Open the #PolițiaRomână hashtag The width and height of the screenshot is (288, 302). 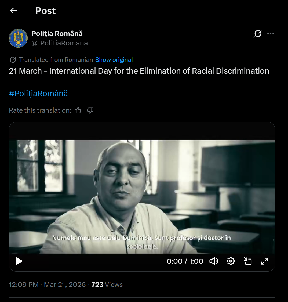click(x=38, y=94)
